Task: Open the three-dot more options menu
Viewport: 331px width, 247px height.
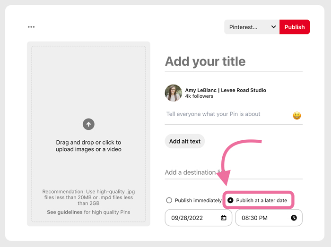Action: (x=31, y=27)
